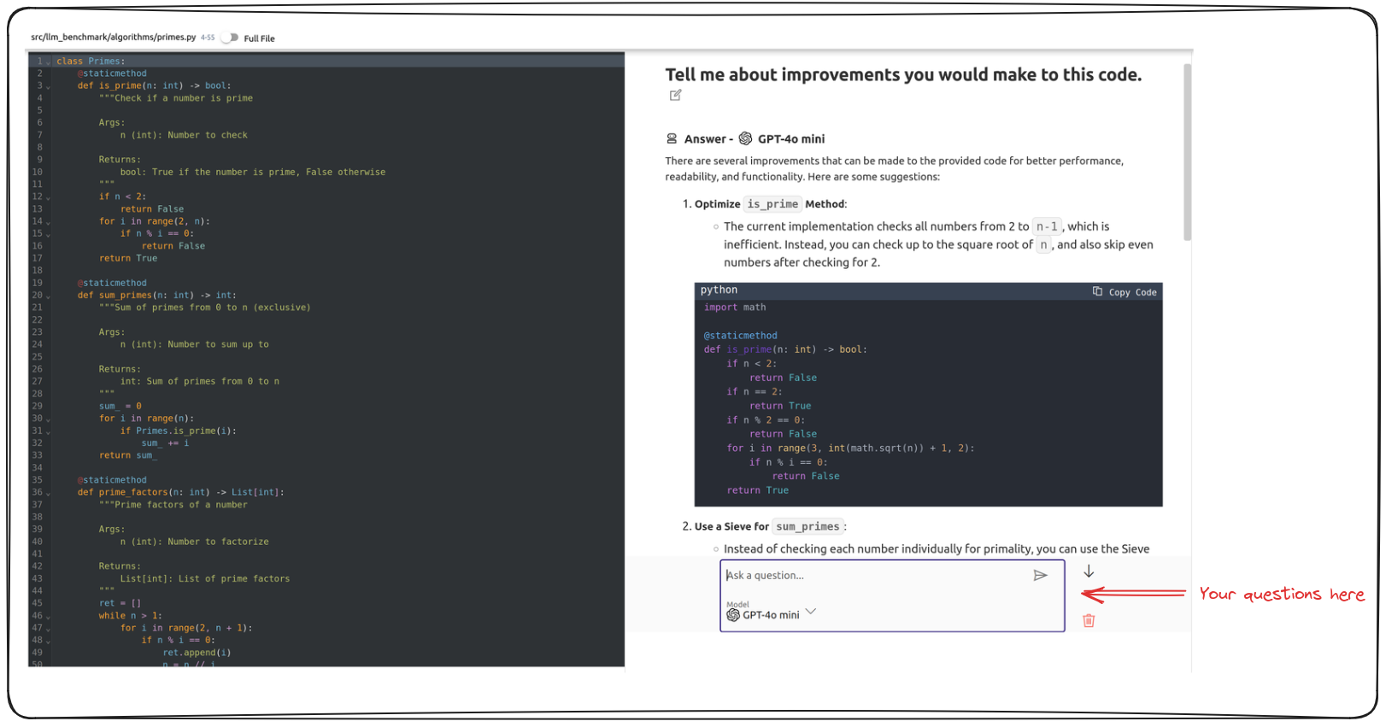Click the 4-55 line range label
Image resolution: width=1386 pixels, height=727 pixels.
(x=208, y=38)
